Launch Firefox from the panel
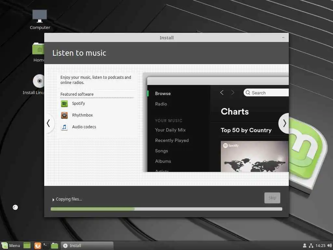This screenshot has height=250, width=333. click(38, 245)
